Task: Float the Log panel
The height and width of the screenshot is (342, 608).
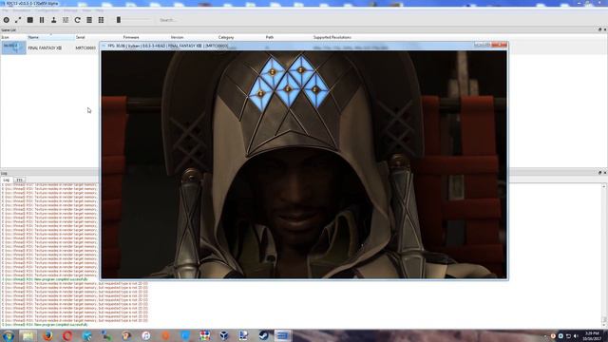Action: [x=599, y=173]
